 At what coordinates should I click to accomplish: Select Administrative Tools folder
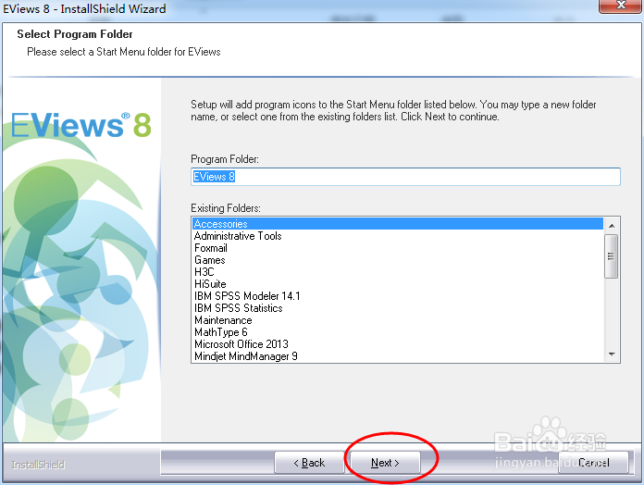click(398, 236)
